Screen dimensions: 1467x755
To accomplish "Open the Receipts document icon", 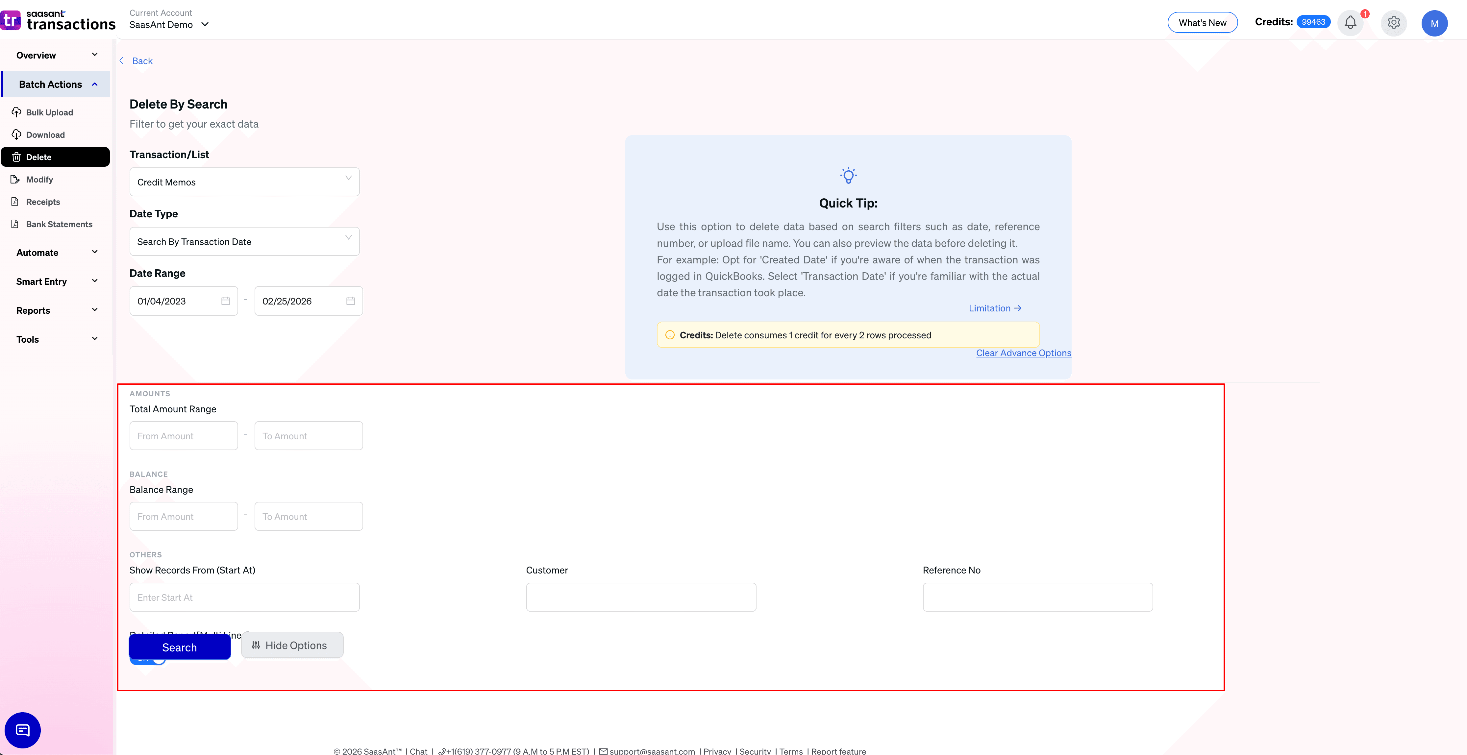I will (15, 202).
